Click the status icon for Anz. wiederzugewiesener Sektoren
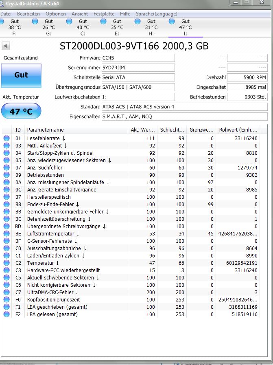The width and height of the screenshot is (273, 365). point(7,161)
